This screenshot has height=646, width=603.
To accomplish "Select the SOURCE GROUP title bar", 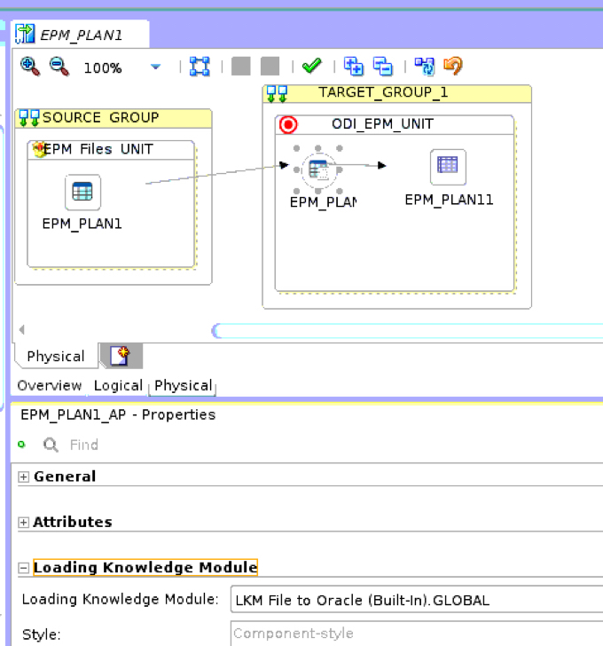I will (x=114, y=118).
